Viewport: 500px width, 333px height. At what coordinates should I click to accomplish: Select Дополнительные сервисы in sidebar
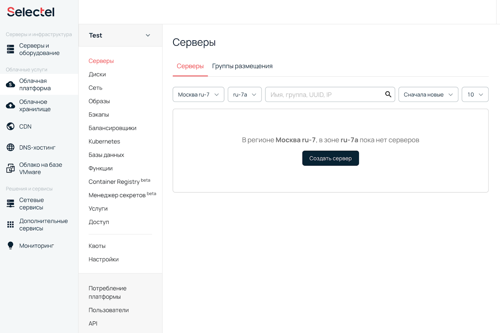[39, 224]
